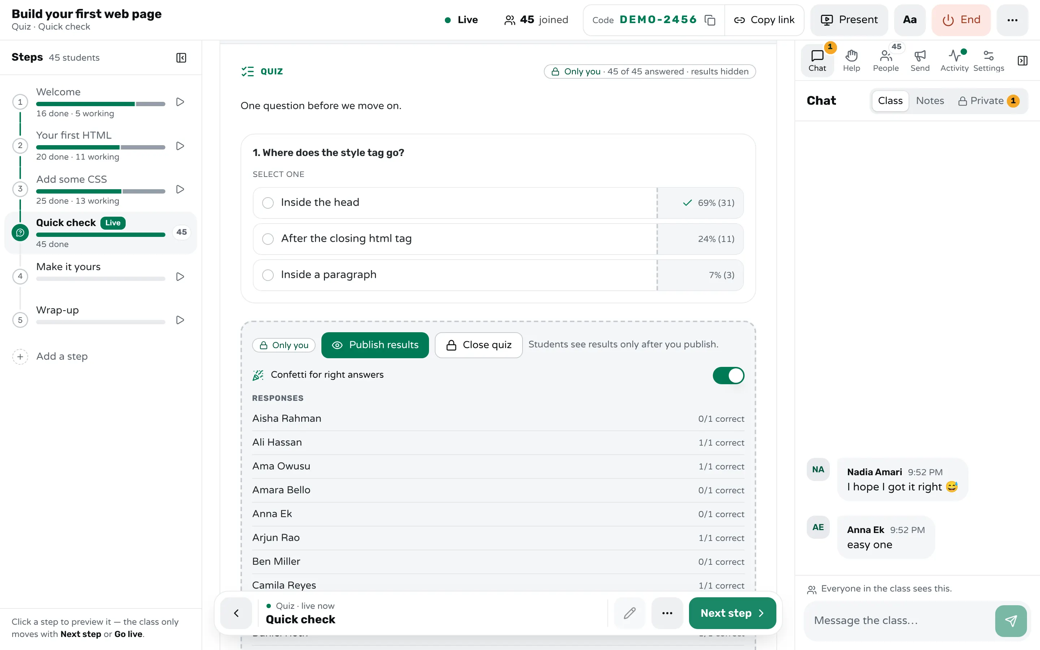The width and height of the screenshot is (1040, 650).
Task: Click the Add some CSS progress bar
Action: tap(100, 191)
